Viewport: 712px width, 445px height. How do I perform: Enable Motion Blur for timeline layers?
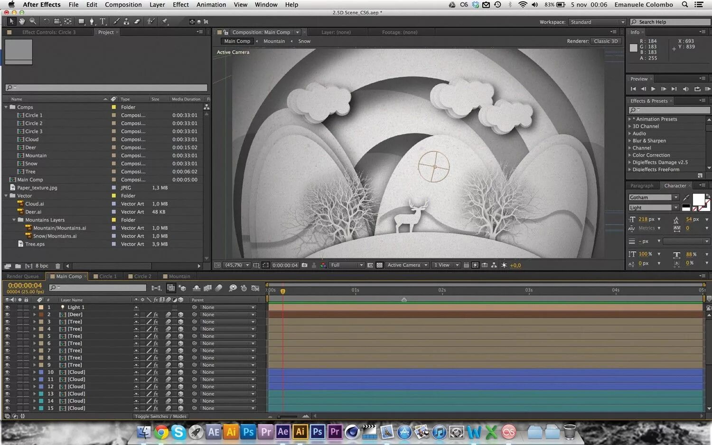[219, 288]
